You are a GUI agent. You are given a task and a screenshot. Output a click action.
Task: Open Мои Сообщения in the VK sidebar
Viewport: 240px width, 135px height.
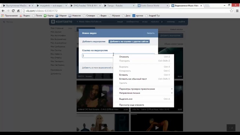pos(58,46)
